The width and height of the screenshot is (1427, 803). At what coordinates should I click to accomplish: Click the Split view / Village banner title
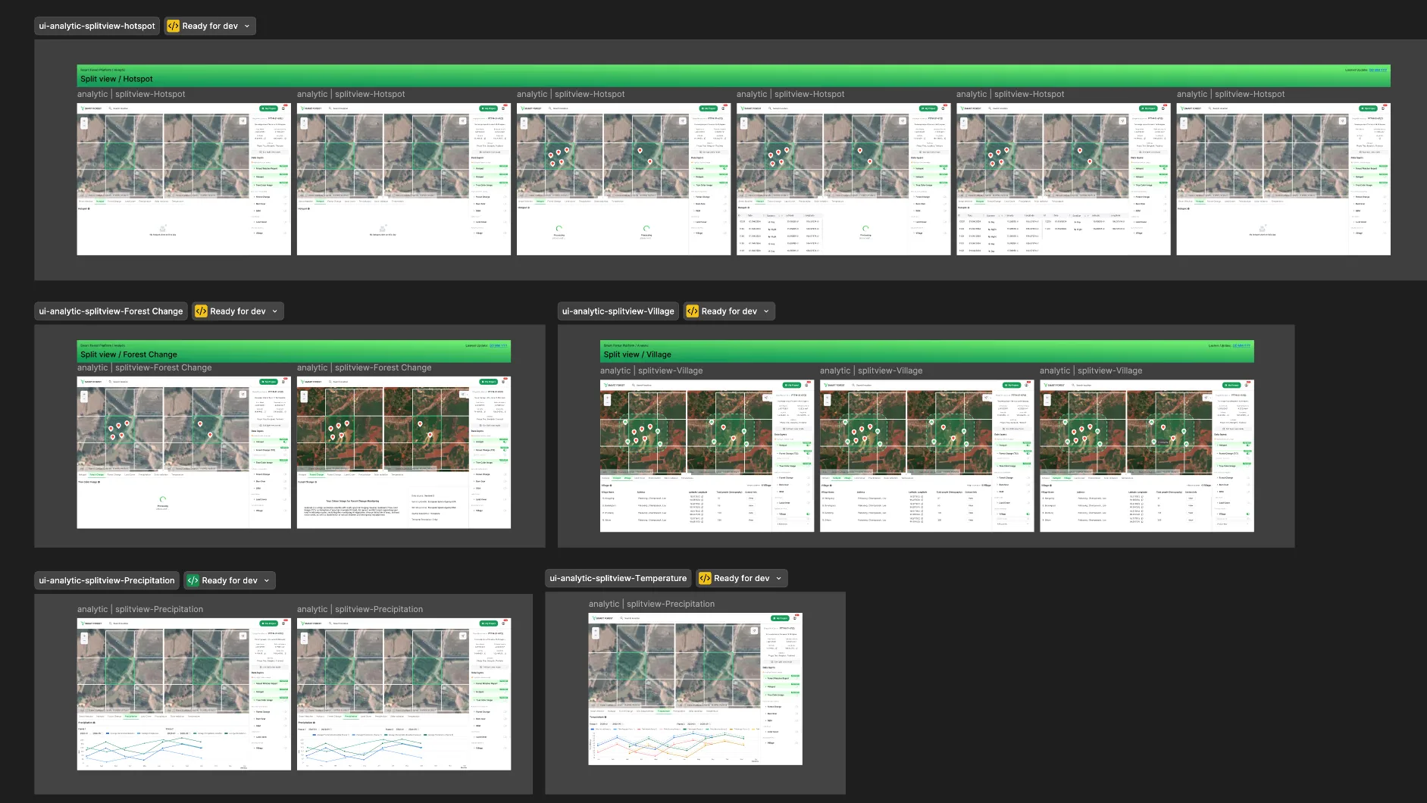pos(637,355)
